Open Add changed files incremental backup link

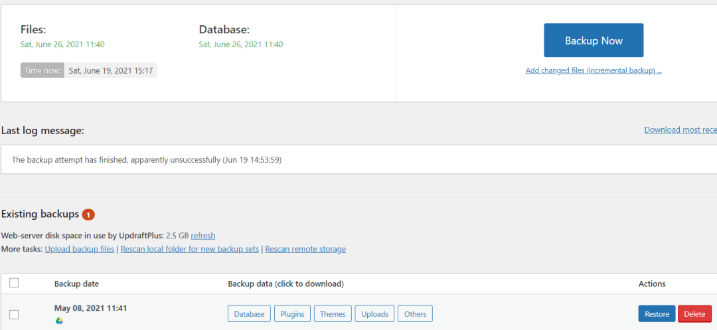click(594, 71)
